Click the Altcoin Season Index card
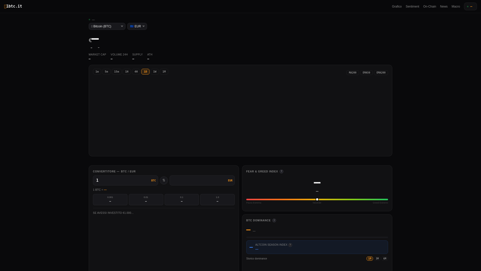 317,247
